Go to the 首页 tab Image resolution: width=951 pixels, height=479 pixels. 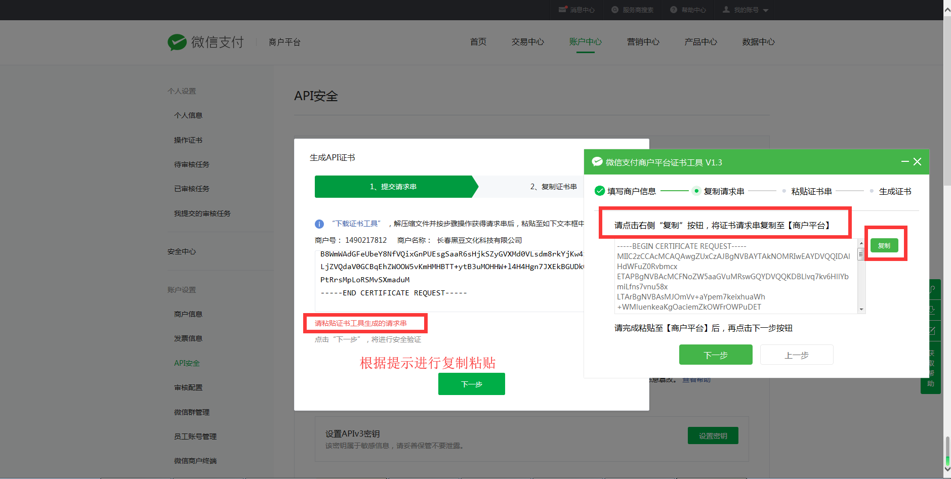pyautogui.click(x=478, y=42)
